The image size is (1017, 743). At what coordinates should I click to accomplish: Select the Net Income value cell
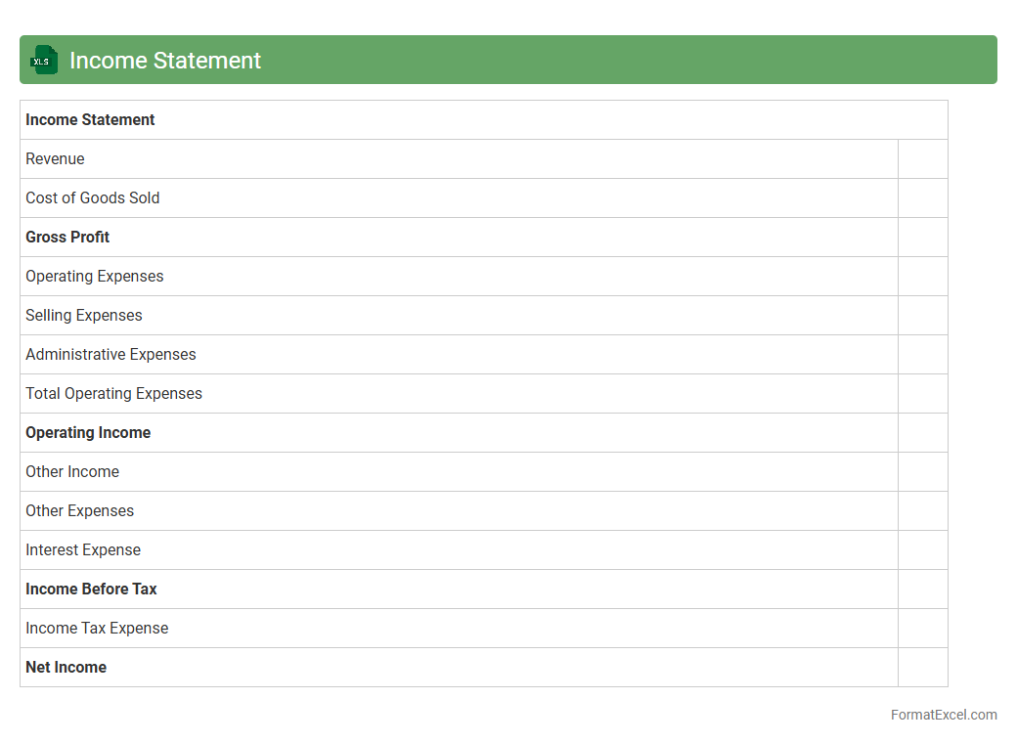(x=922, y=668)
